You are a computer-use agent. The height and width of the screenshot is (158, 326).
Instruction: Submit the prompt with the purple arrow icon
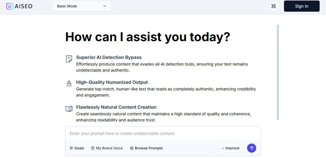[252, 148]
